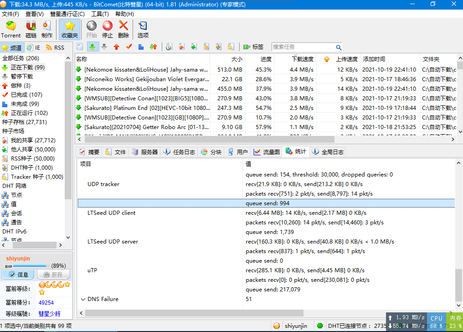The image size is (463, 332).
Task: Switch to the 流量图 tab
Action: (267, 152)
